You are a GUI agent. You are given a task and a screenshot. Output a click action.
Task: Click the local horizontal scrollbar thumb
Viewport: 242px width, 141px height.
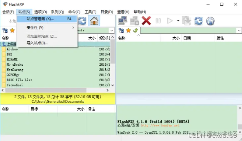[46, 90]
